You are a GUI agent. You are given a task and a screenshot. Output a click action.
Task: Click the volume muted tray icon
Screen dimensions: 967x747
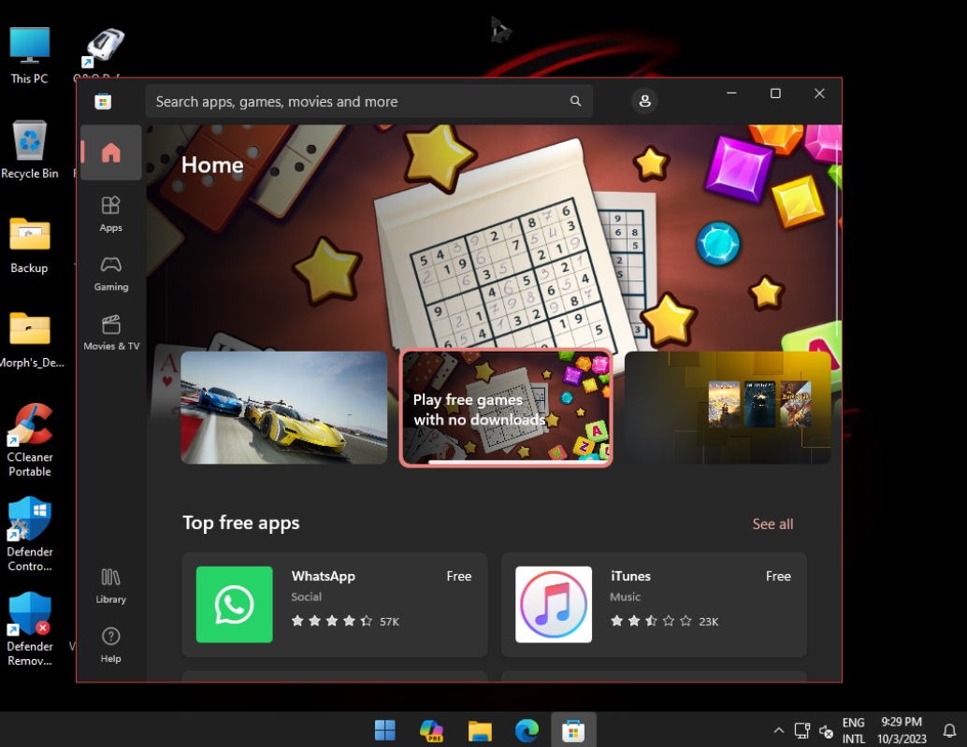[x=826, y=731]
